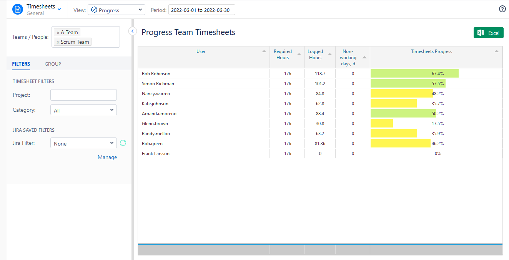
Task: Select the Simon Richman user cell
Action: click(204, 83)
